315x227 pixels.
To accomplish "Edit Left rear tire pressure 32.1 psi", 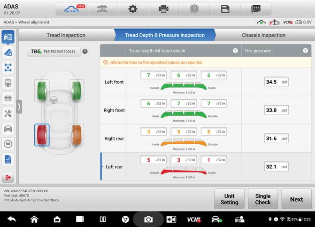I will pos(277,167).
